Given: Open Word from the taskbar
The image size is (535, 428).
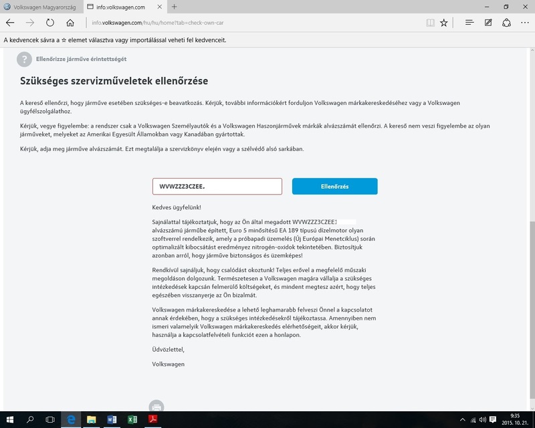Looking at the screenshot, I should point(112,419).
